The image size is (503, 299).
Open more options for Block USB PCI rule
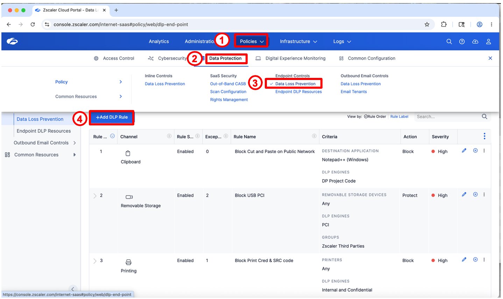484,195
